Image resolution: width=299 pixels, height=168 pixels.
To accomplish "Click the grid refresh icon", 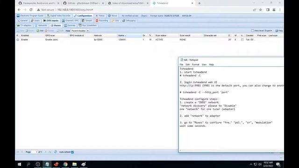I will [x=55, y=152].
